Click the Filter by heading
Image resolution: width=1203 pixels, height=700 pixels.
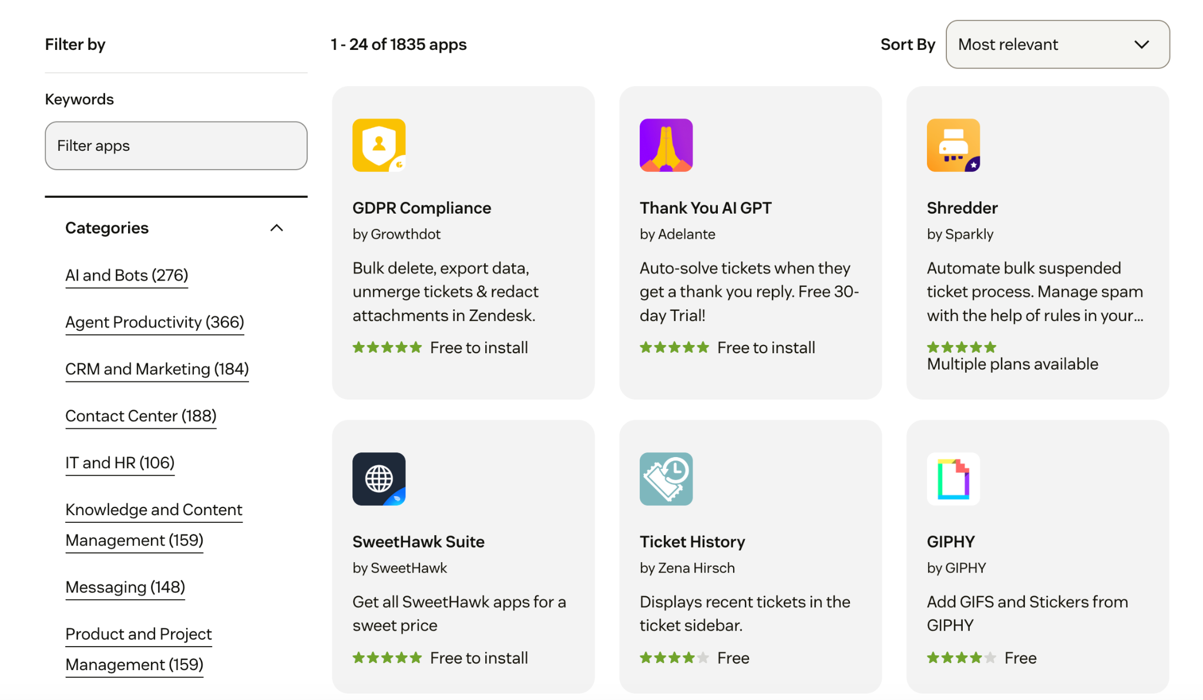pyautogui.click(x=75, y=45)
